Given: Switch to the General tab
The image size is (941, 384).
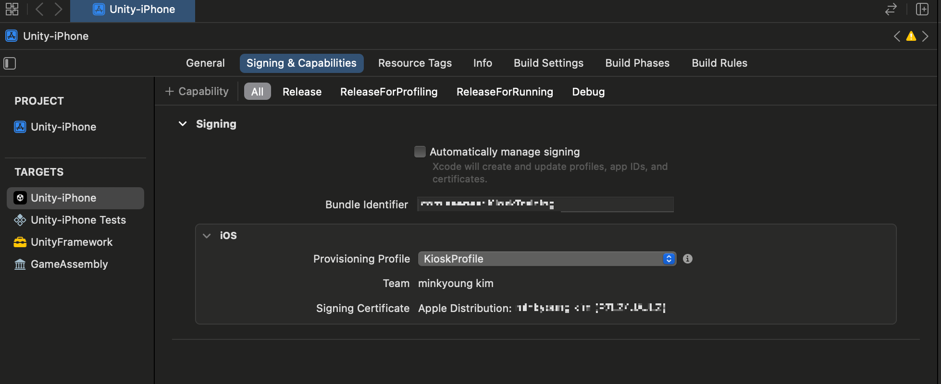Looking at the screenshot, I should [205, 63].
